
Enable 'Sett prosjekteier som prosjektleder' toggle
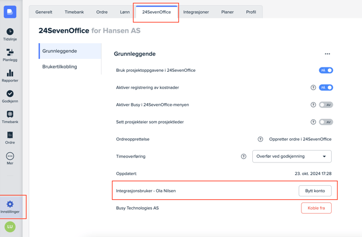[x=326, y=122]
